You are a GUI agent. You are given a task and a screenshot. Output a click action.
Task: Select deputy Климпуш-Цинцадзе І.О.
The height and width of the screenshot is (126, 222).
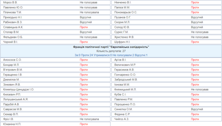[19, 89]
